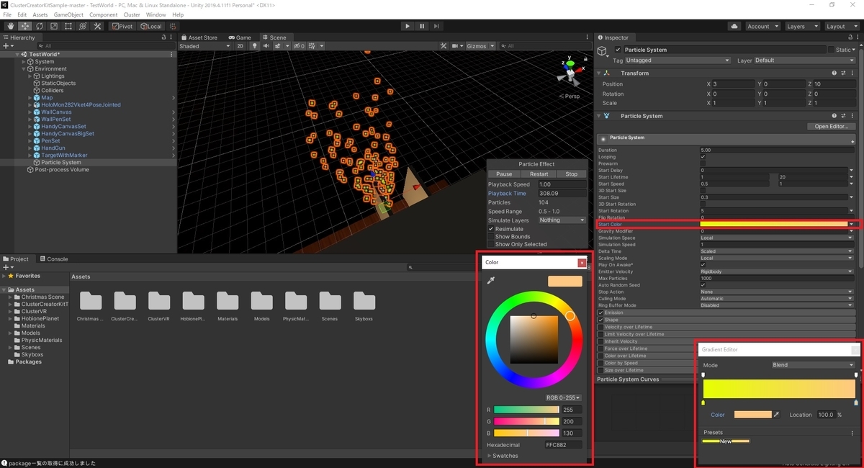864x468 pixels.
Task: Open the Cluster menu
Action: coord(132,14)
